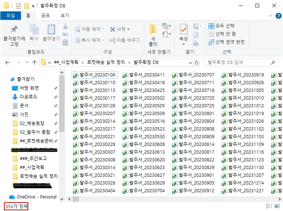Switch to the 홈 ribbon tab
The width and height of the screenshot is (283, 211).
click(x=28, y=15)
